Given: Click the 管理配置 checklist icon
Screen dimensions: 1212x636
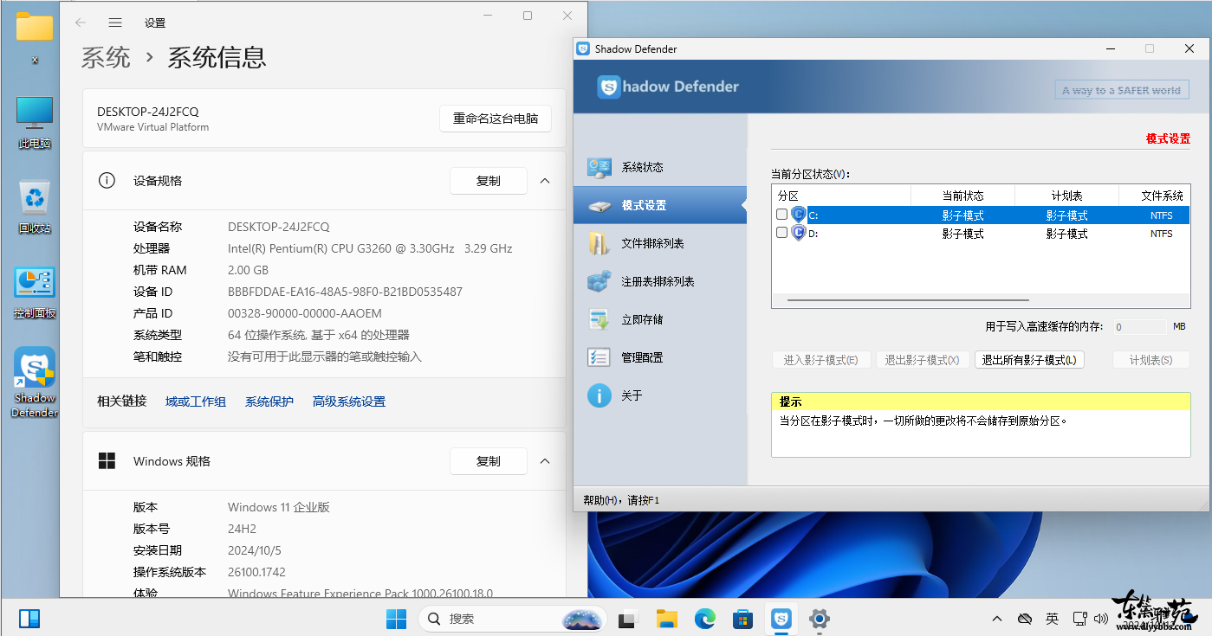Looking at the screenshot, I should (600, 357).
